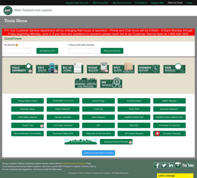Open the Frequently Asked Questions link

tap(74, 164)
